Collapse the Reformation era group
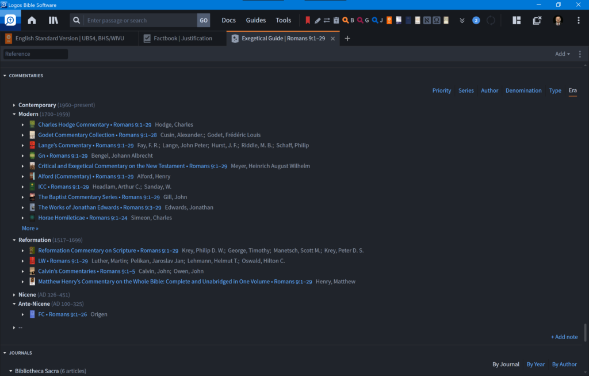The image size is (589, 376). coord(14,240)
